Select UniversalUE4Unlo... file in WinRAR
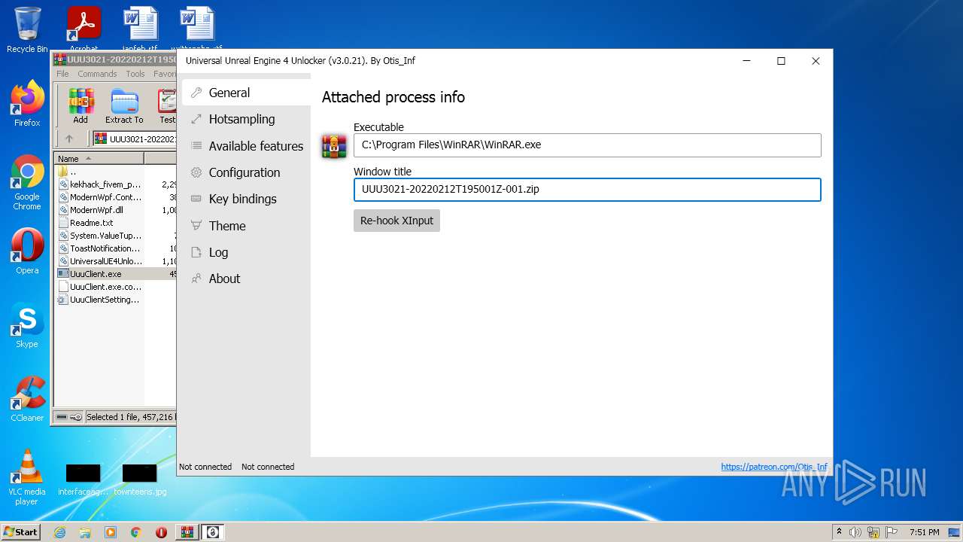The image size is (963, 542). point(116,261)
